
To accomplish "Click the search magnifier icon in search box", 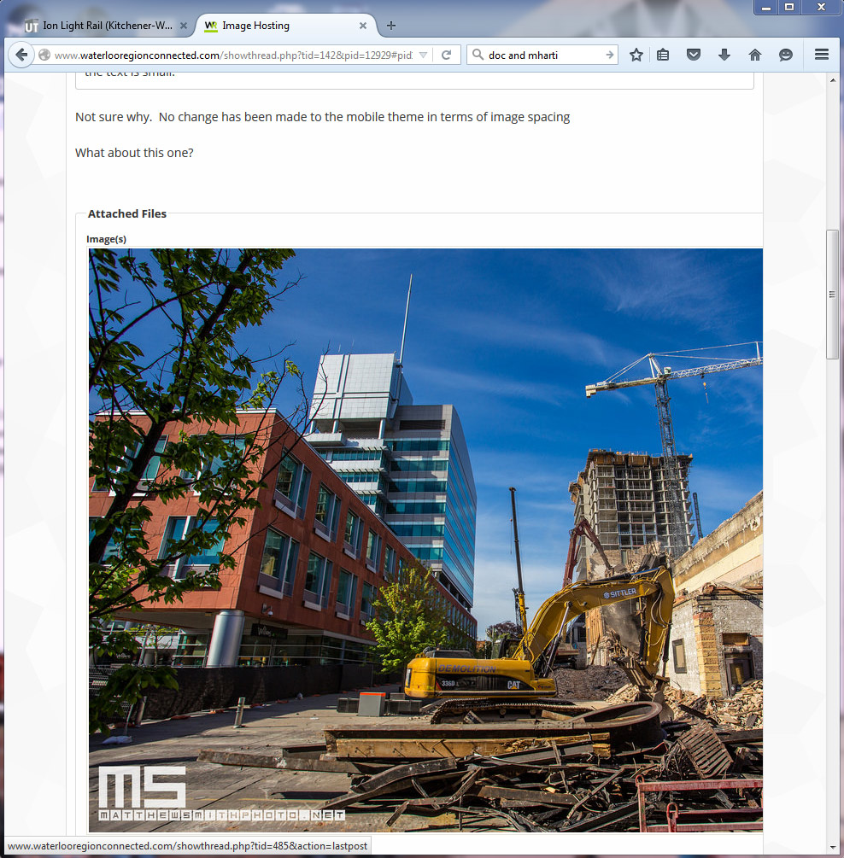I will tap(478, 55).
